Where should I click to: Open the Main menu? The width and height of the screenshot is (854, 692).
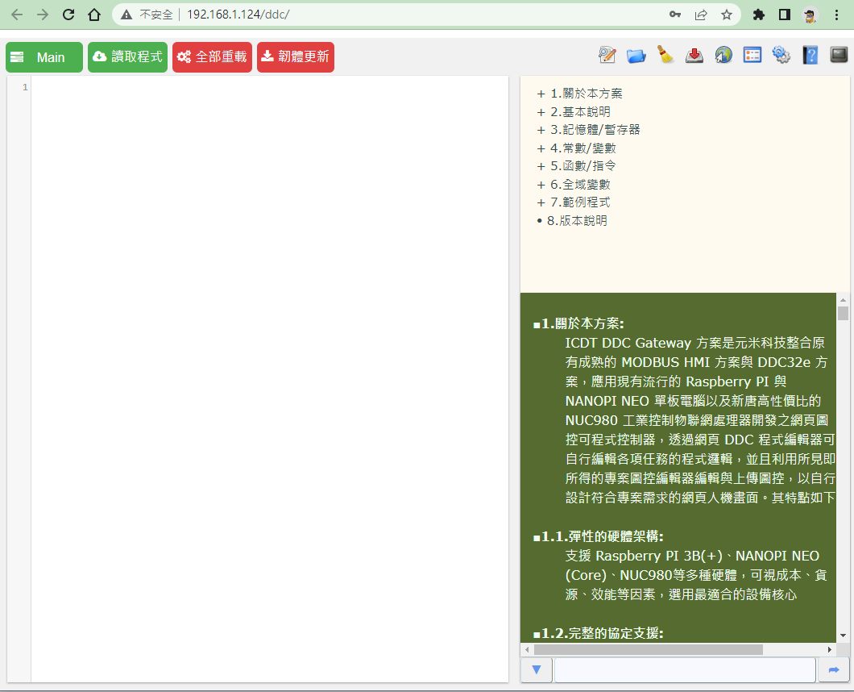44,57
